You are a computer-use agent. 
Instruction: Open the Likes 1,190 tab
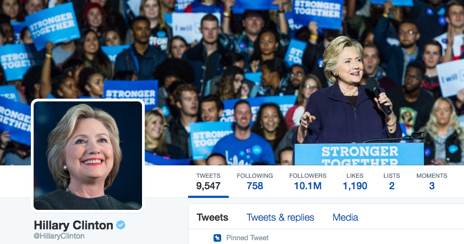click(355, 182)
